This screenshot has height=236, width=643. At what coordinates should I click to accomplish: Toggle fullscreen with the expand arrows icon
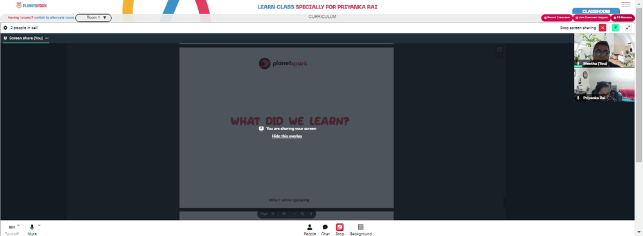628,28
